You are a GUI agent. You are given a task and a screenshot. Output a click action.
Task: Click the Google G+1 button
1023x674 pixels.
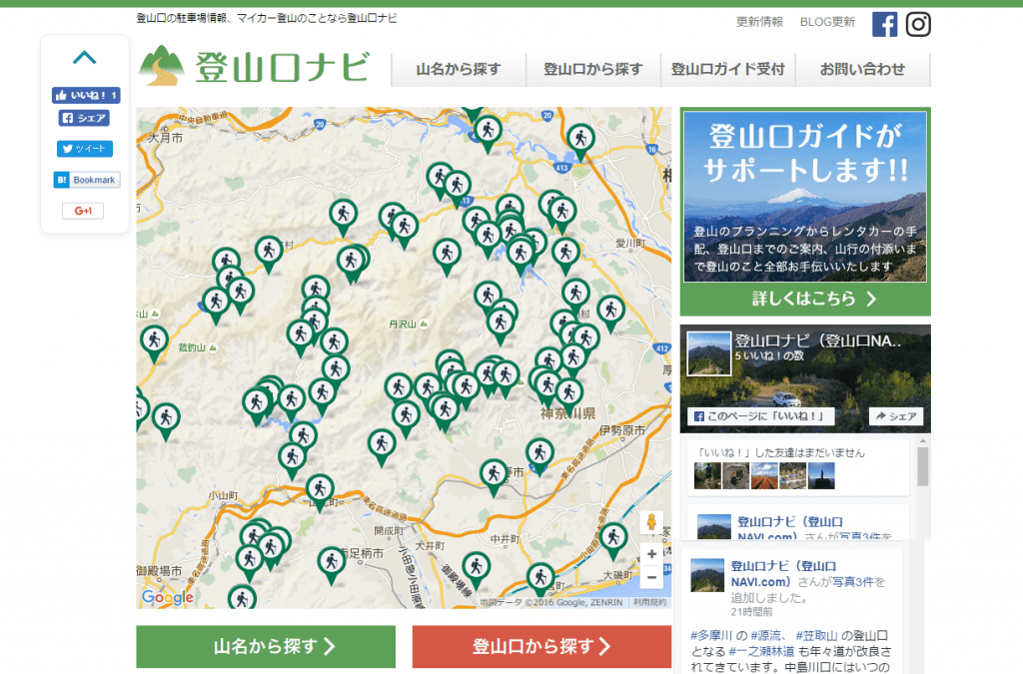(83, 211)
